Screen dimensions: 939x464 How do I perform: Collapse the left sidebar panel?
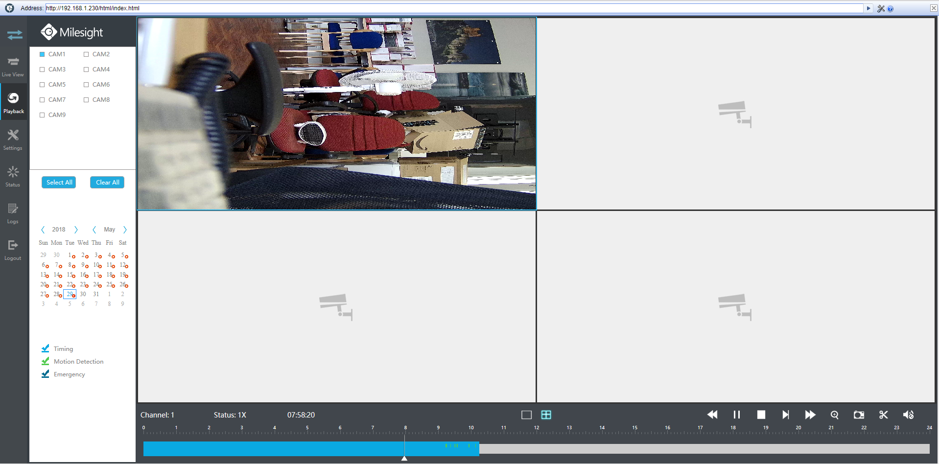[14, 35]
